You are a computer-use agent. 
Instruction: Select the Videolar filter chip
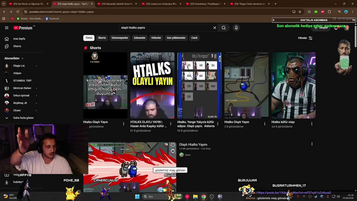tap(156, 38)
